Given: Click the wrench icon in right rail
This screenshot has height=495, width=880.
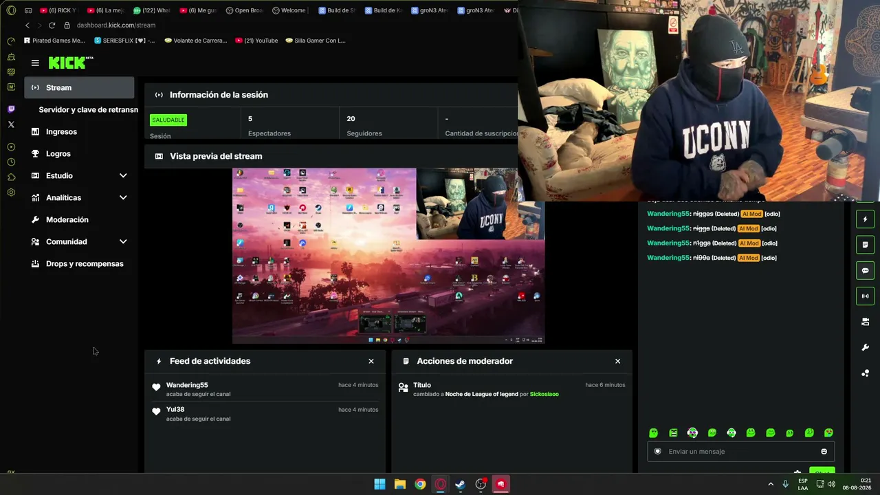Looking at the screenshot, I should [x=866, y=348].
